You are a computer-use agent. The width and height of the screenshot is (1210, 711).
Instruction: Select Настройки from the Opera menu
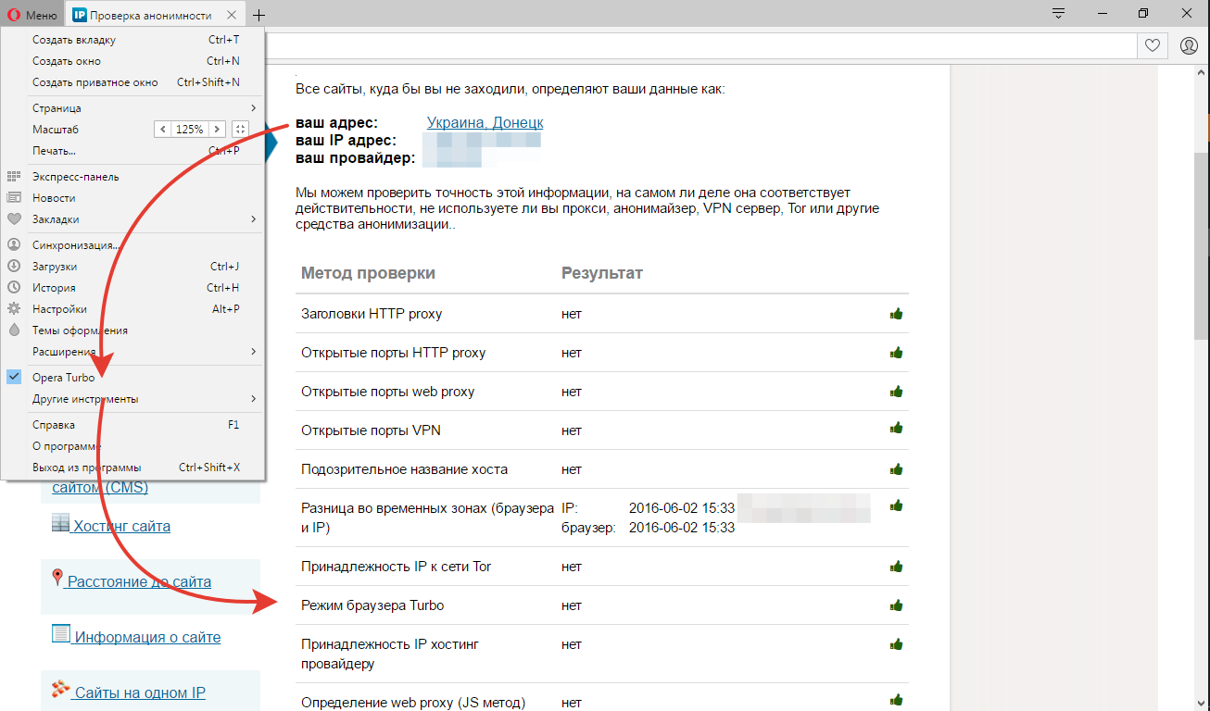point(59,309)
